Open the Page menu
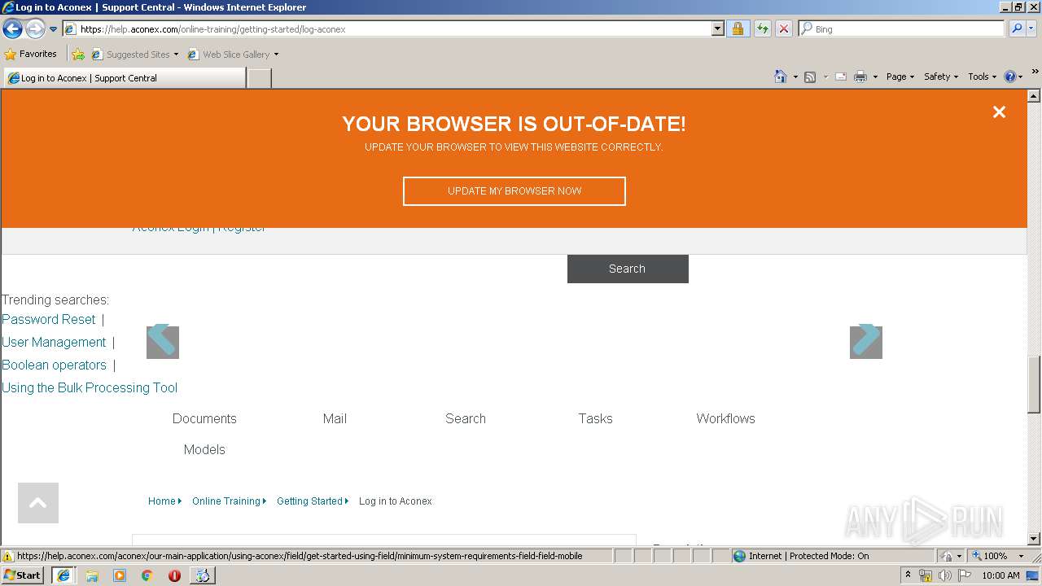This screenshot has height=586, width=1042. pyautogui.click(x=900, y=77)
